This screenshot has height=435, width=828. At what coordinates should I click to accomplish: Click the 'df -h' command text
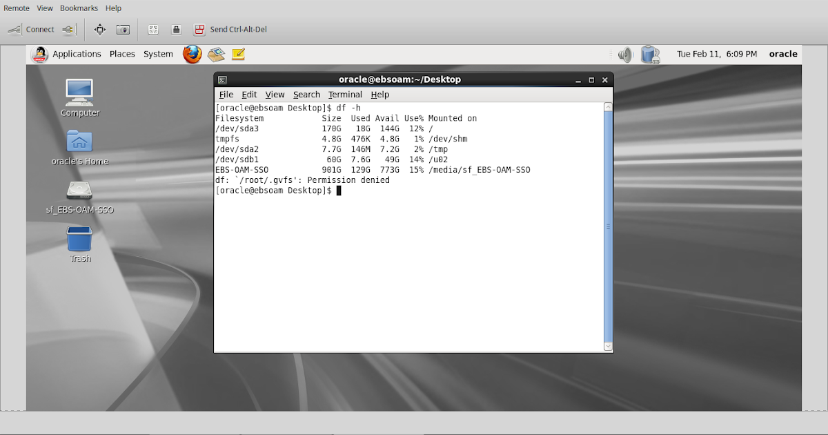coord(348,108)
